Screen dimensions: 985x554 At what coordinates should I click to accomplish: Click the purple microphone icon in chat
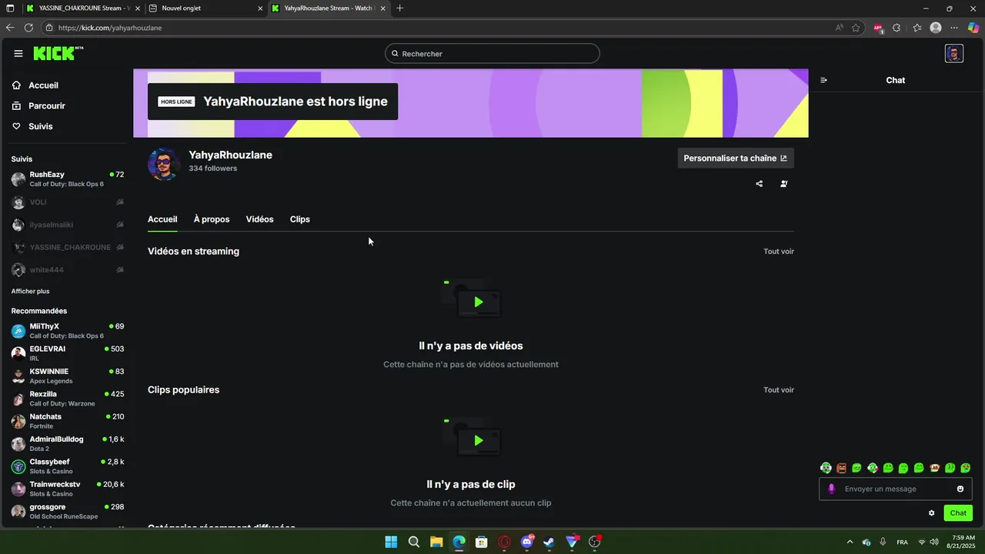click(831, 489)
